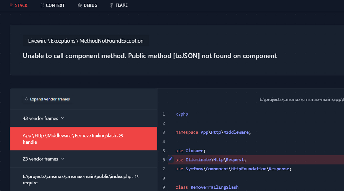Click the stack lines icon beside STACK
344x191 pixels.
pos(12,5)
